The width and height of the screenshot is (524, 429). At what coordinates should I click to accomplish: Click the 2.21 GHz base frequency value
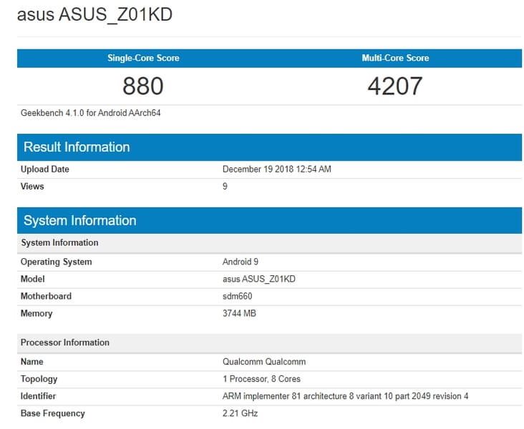point(240,413)
